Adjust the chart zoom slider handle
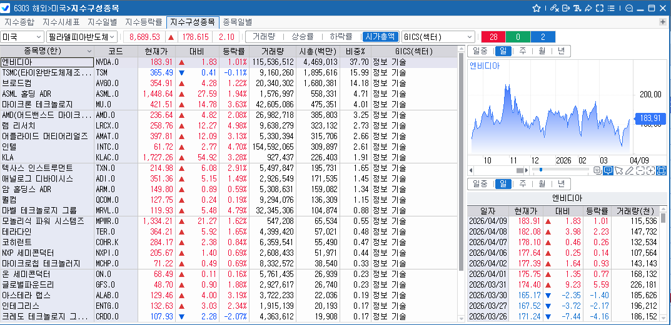 541,170
